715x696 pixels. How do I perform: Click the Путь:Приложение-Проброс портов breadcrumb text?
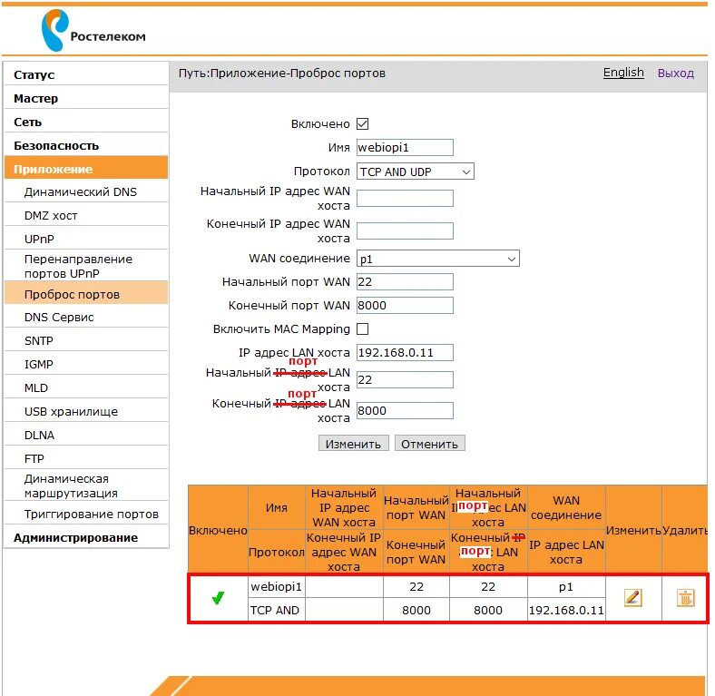pyautogui.click(x=282, y=73)
